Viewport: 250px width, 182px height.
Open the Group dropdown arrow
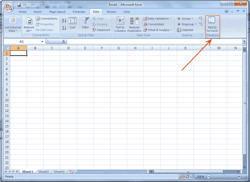[192, 18]
